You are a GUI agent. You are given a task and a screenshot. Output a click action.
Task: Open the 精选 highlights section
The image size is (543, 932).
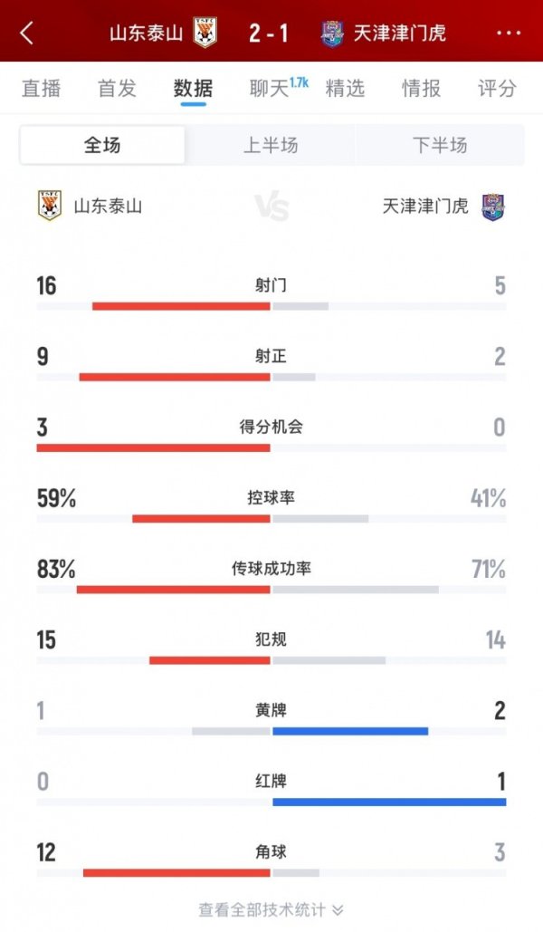click(347, 90)
